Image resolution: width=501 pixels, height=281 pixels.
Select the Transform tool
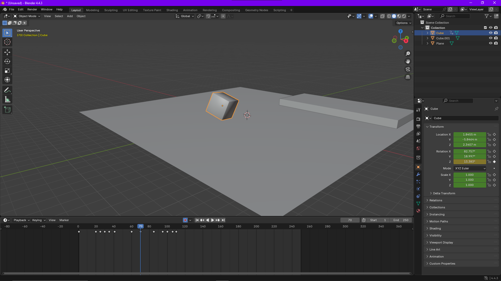[x=7, y=80]
